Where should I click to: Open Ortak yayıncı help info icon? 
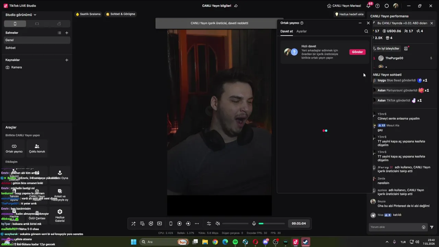coord(302,23)
